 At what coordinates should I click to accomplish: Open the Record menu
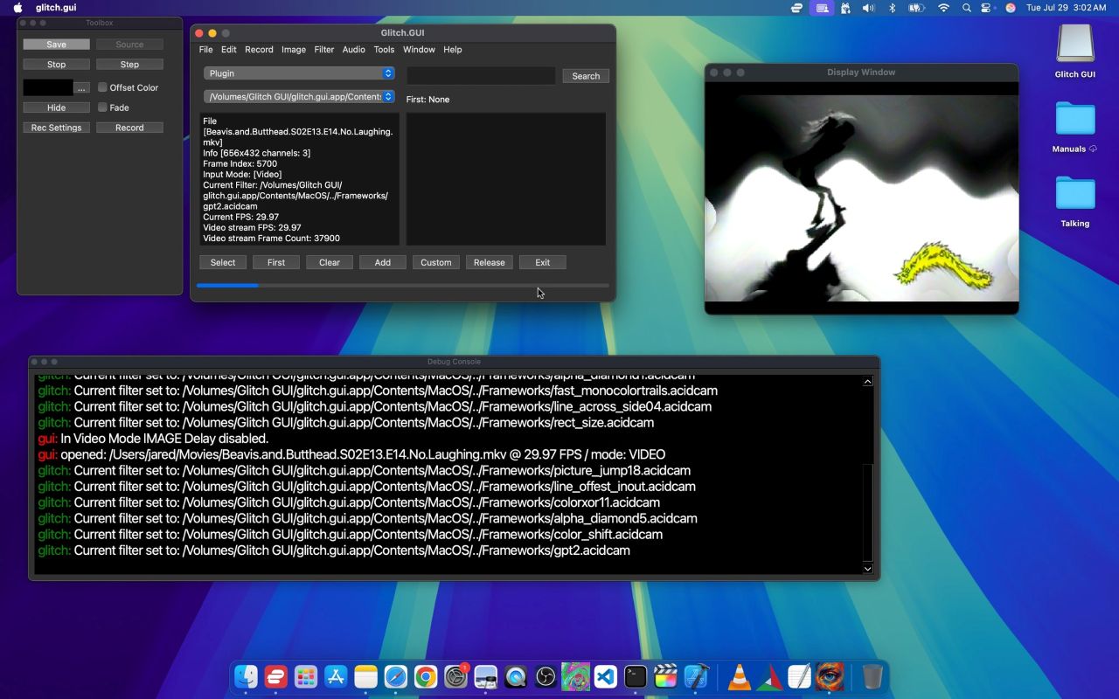point(259,50)
